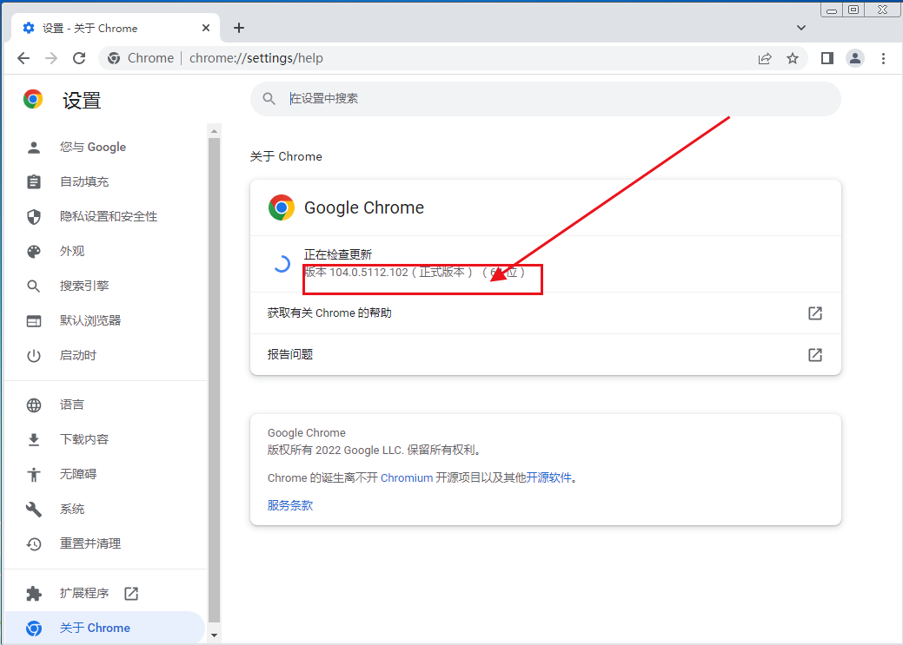Open 隐私设置和安全性 settings section
This screenshot has width=903, height=645.
pyautogui.click(x=109, y=216)
